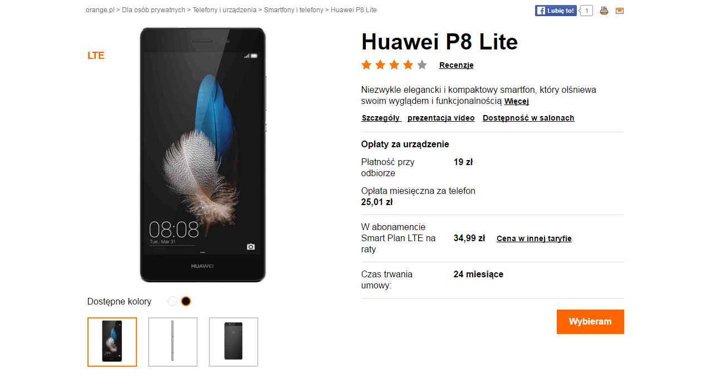Open the Recenzje reviews link
706x384 pixels.
click(456, 65)
